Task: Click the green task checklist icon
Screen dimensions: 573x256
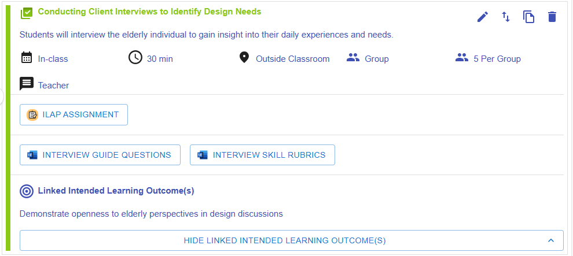Action: (26, 13)
